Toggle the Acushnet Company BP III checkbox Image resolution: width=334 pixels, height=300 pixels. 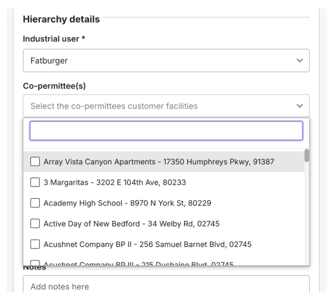pos(35,262)
